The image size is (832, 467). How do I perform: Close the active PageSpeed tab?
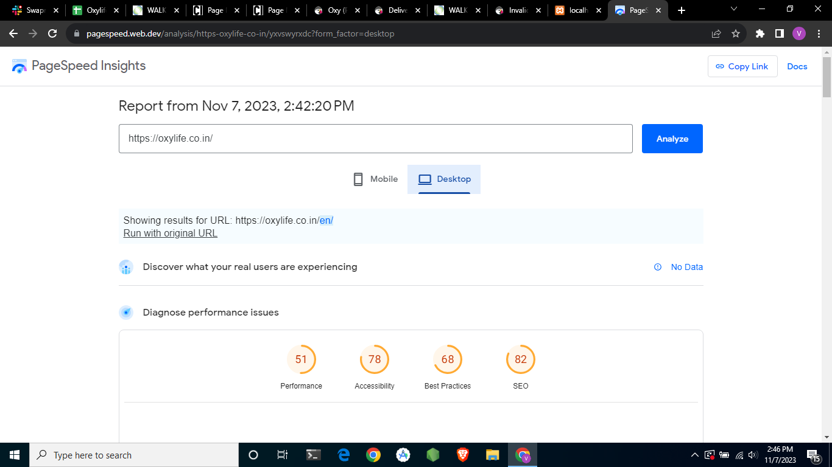658,10
